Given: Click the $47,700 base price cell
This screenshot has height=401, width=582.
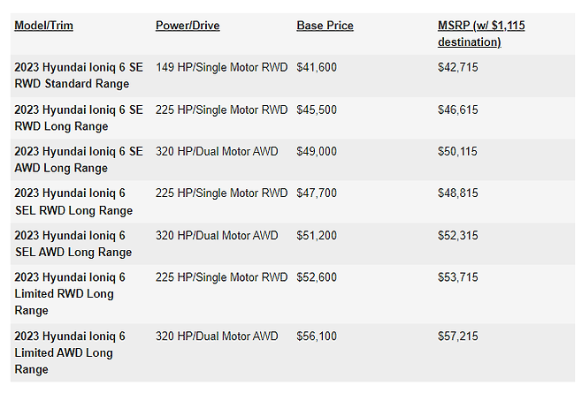Looking at the screenshot, I should tap(317, 194).
